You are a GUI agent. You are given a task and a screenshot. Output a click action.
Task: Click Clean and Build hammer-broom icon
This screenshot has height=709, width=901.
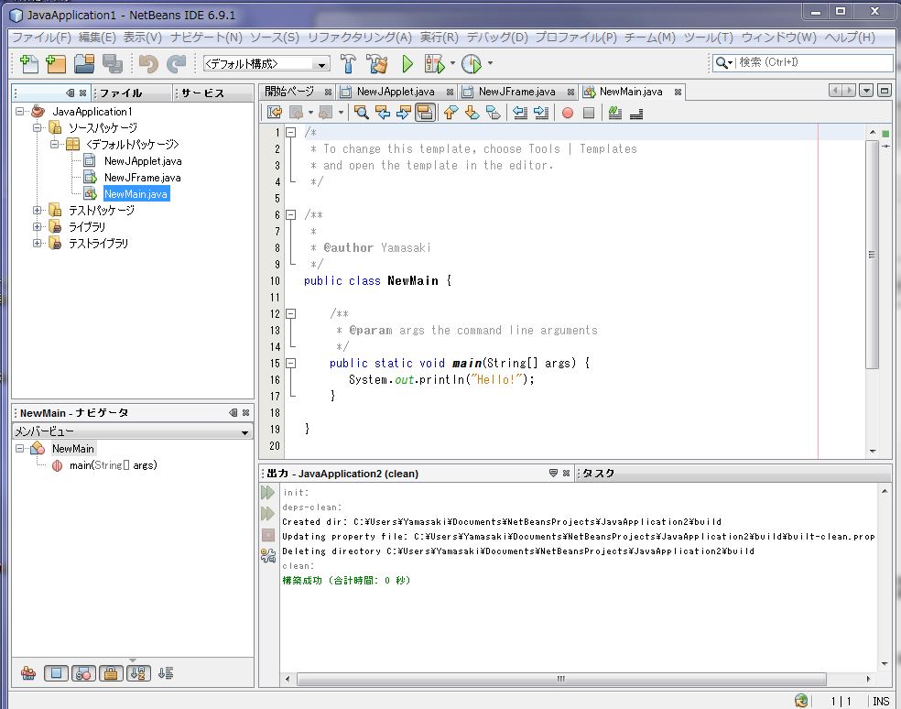pyautogui.click(x=376, y=63)
